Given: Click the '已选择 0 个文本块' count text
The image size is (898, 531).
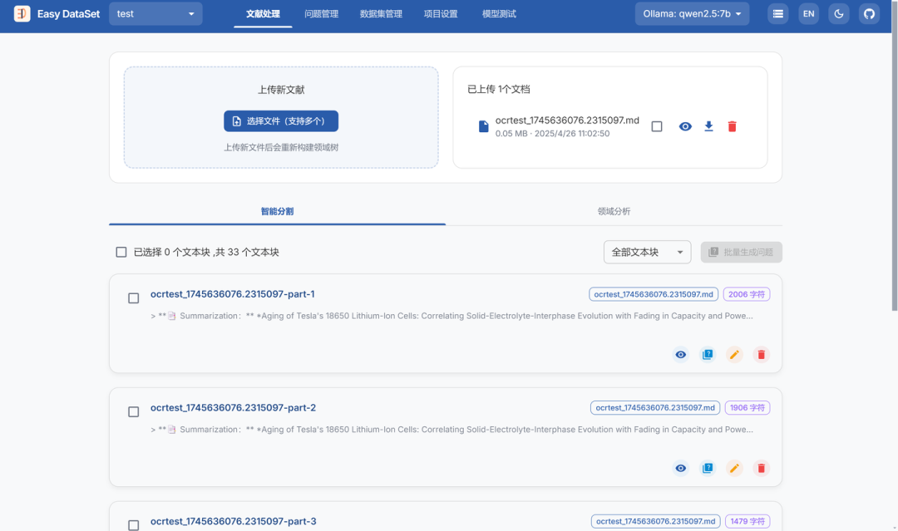Looking at the screenshot, I should (172, 253).
